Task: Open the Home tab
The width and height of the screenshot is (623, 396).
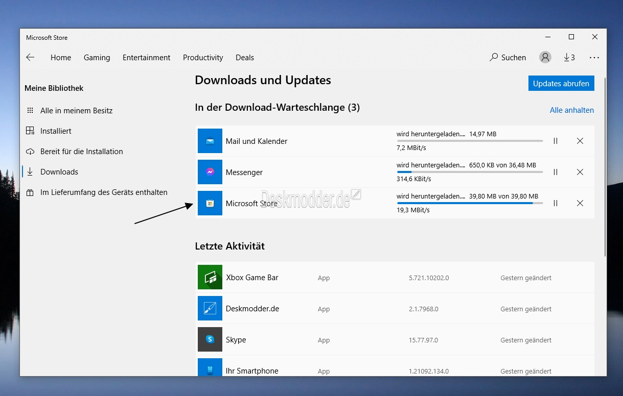Action: [x=61, y=57]
